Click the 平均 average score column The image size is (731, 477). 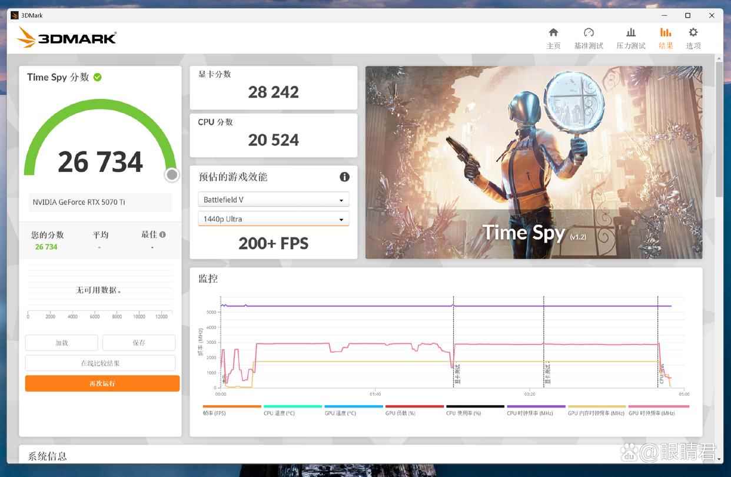coord(100,240)
